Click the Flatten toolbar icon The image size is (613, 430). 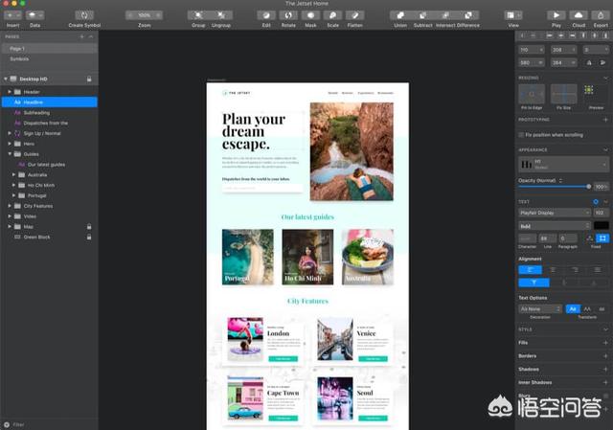click(355, 15)
